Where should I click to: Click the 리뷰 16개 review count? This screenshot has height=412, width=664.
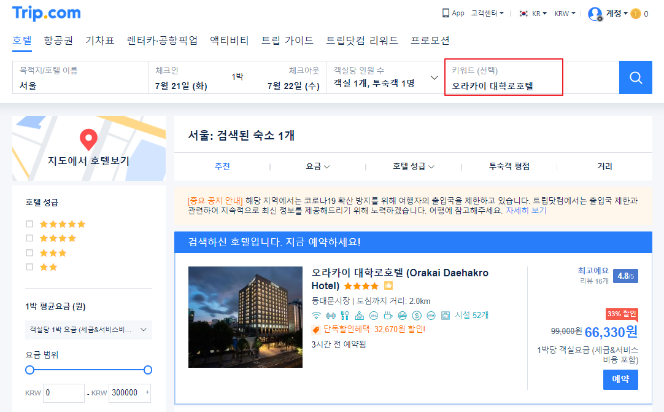(x=594, y=281)
